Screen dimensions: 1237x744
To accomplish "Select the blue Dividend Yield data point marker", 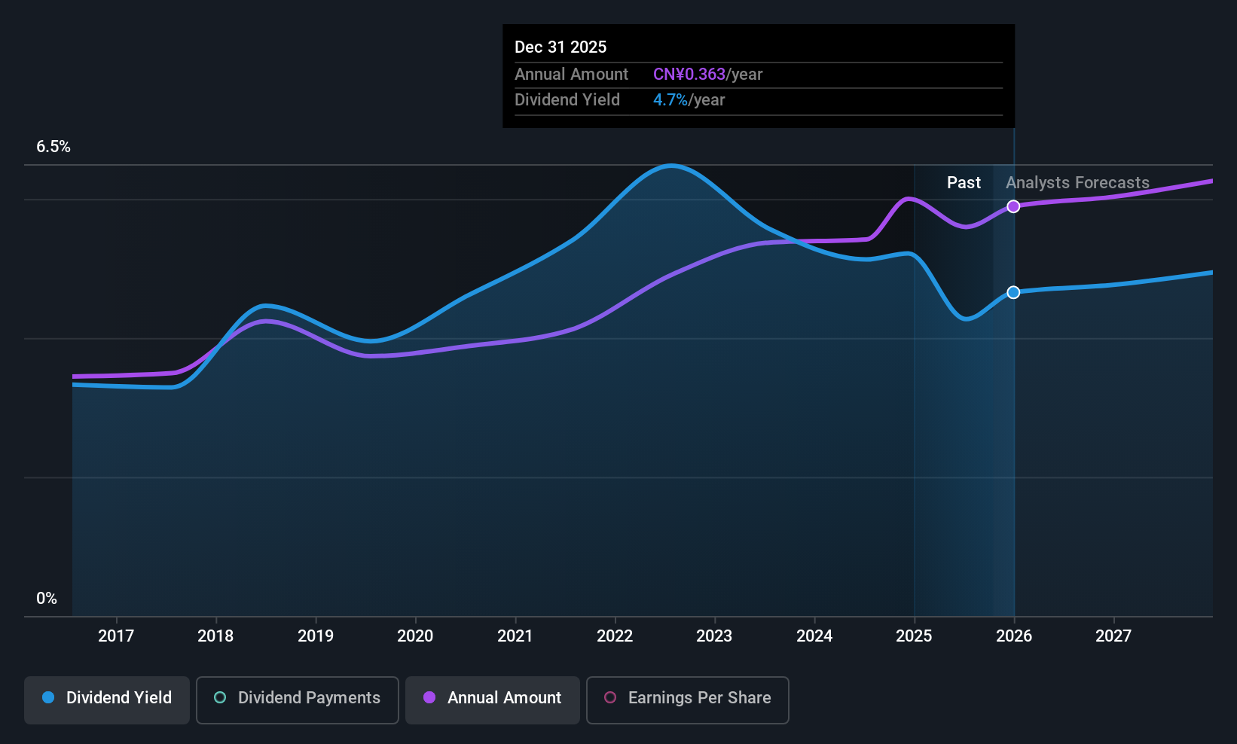I will (1014, 292).
